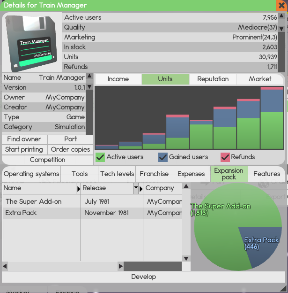Expand the Company column header arrow
Image resolution: width=288 pixels, height=293 pixels.
140,188
